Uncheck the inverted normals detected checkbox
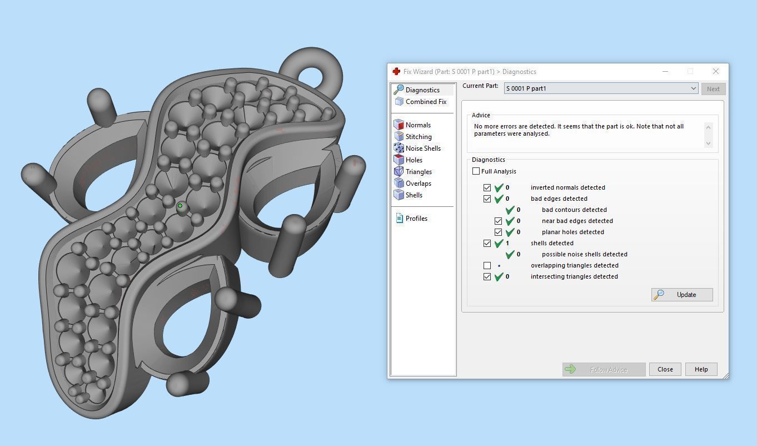 pyautogui.click(x=487, y=187)
